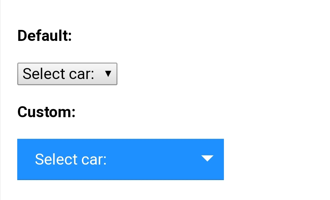Click the Default: heading text
Screen dimensions: 330x200
tap(44, 35)
